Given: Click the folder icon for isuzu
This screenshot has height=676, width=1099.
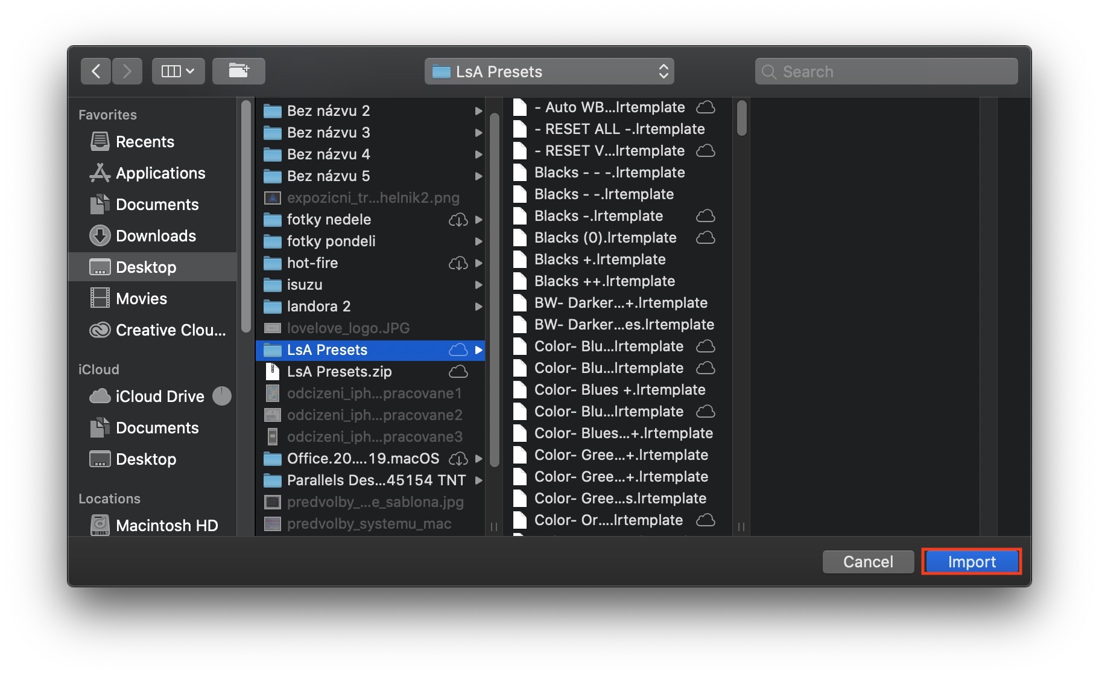Looking at the screenshot, I should [x=273, y=285].
